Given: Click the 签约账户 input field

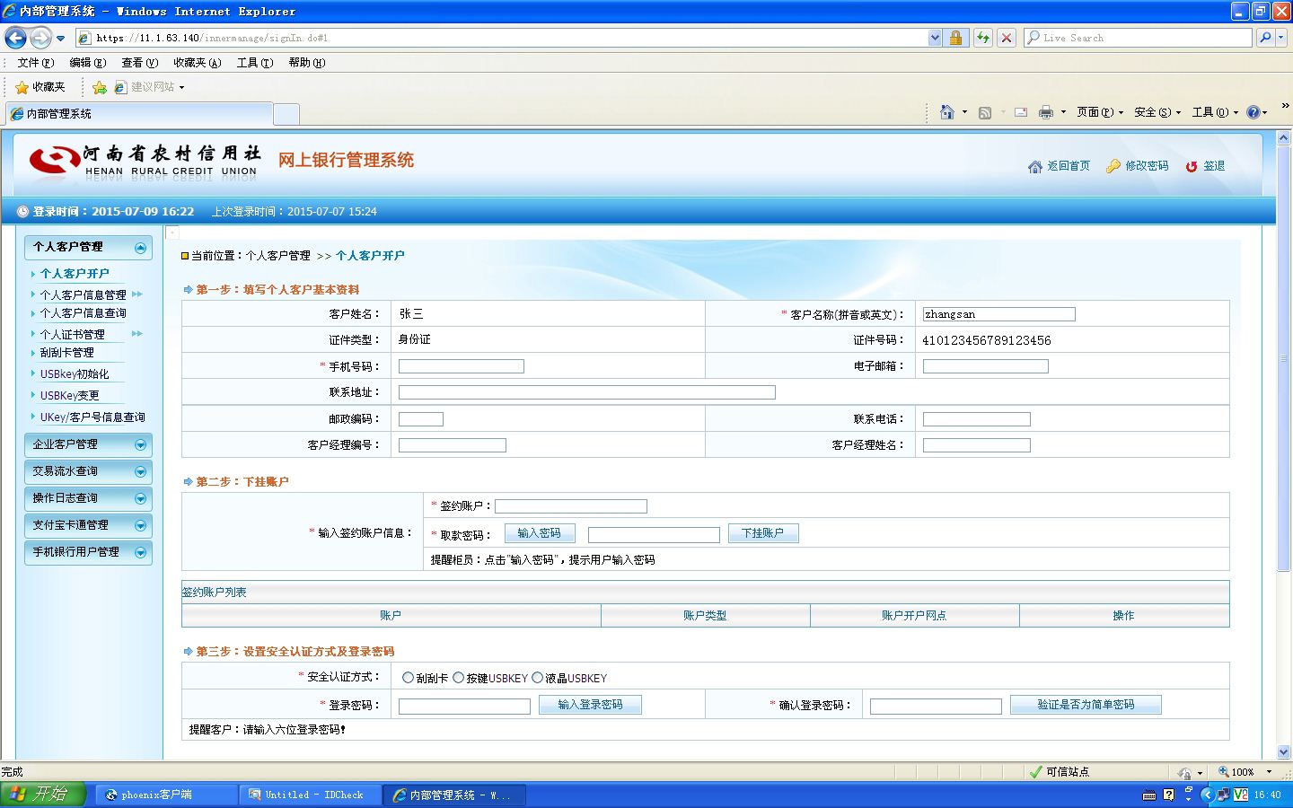Looking at the screenshot, I should pos(571,506).
